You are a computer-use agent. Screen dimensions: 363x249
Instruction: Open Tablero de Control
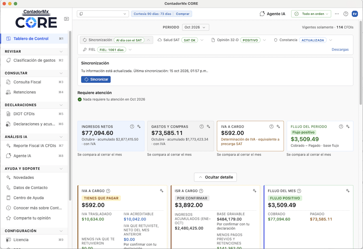34,39
